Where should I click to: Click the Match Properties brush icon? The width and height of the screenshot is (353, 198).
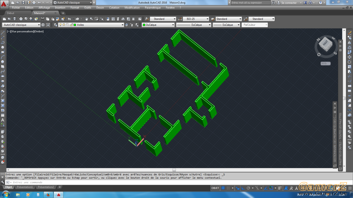point(58,19)
